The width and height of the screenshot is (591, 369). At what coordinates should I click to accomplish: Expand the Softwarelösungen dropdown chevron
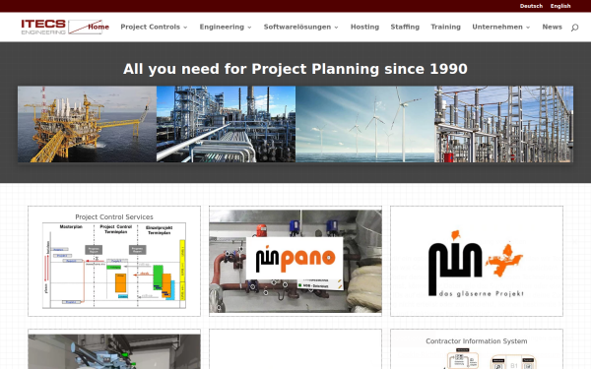coord(336,28)
